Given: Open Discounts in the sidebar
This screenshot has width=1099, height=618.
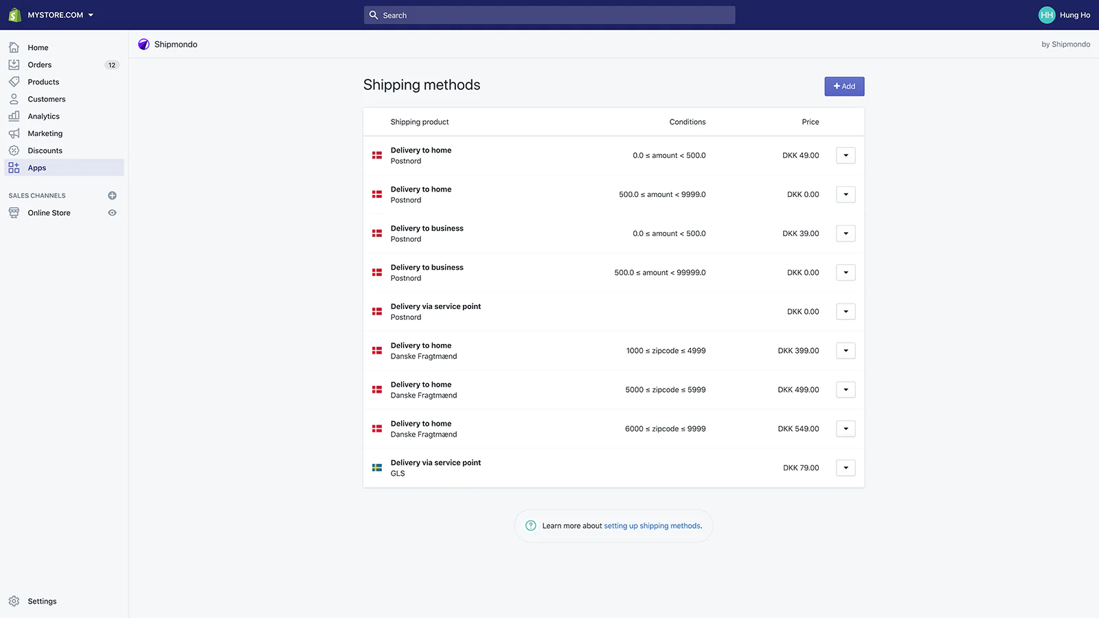Looking at the screenshot, I should [45, 150].
